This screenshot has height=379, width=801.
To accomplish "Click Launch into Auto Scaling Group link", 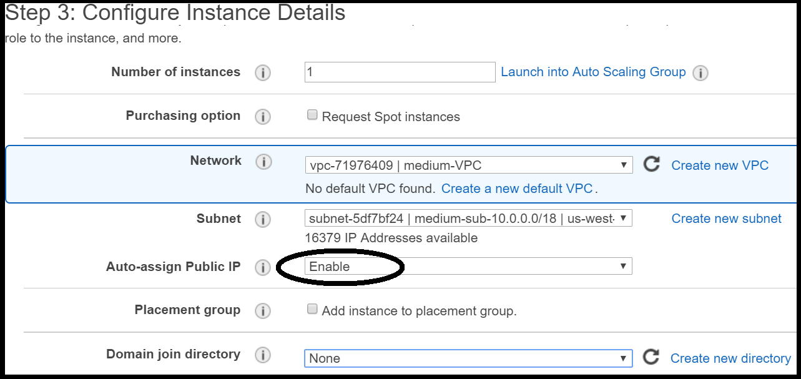I will tap(593, 72).
